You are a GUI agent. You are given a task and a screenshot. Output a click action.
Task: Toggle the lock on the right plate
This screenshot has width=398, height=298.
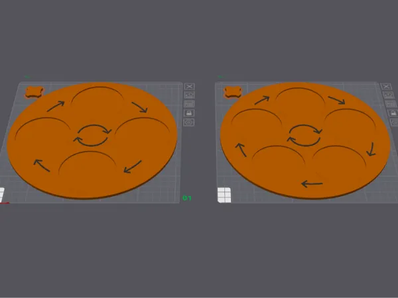pos(393,113)
